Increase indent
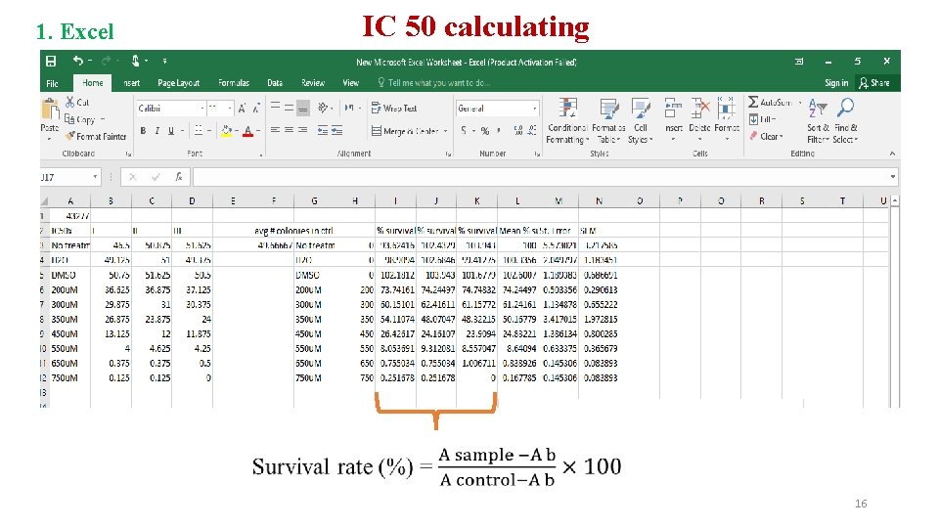Image resolution: width=939 pixels, height=528 pixels. pos(337,130)
